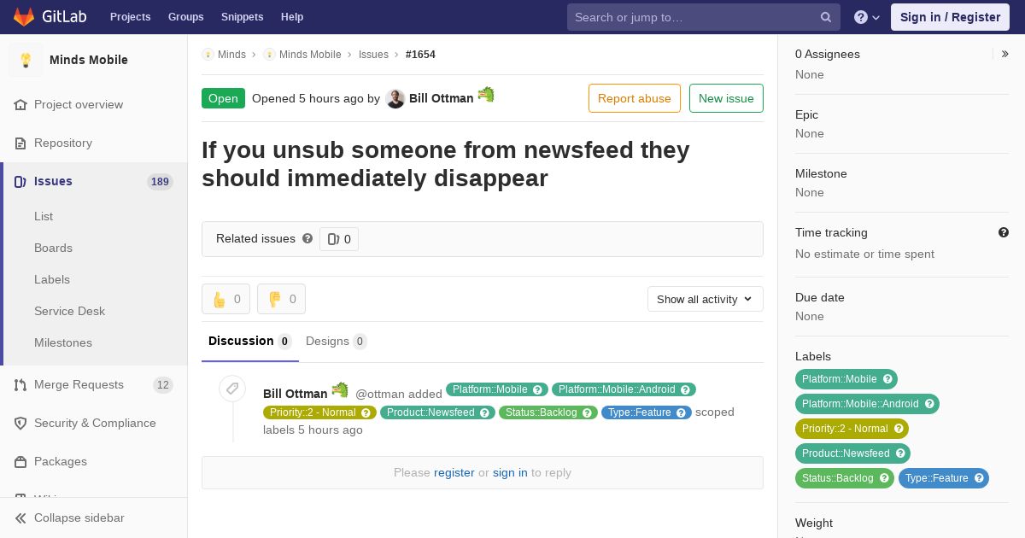The height and width of the screenshot is (538, 1025).
Task: Open the Help question-mark dropdown in navbar
Action: [x=867, y=17]
